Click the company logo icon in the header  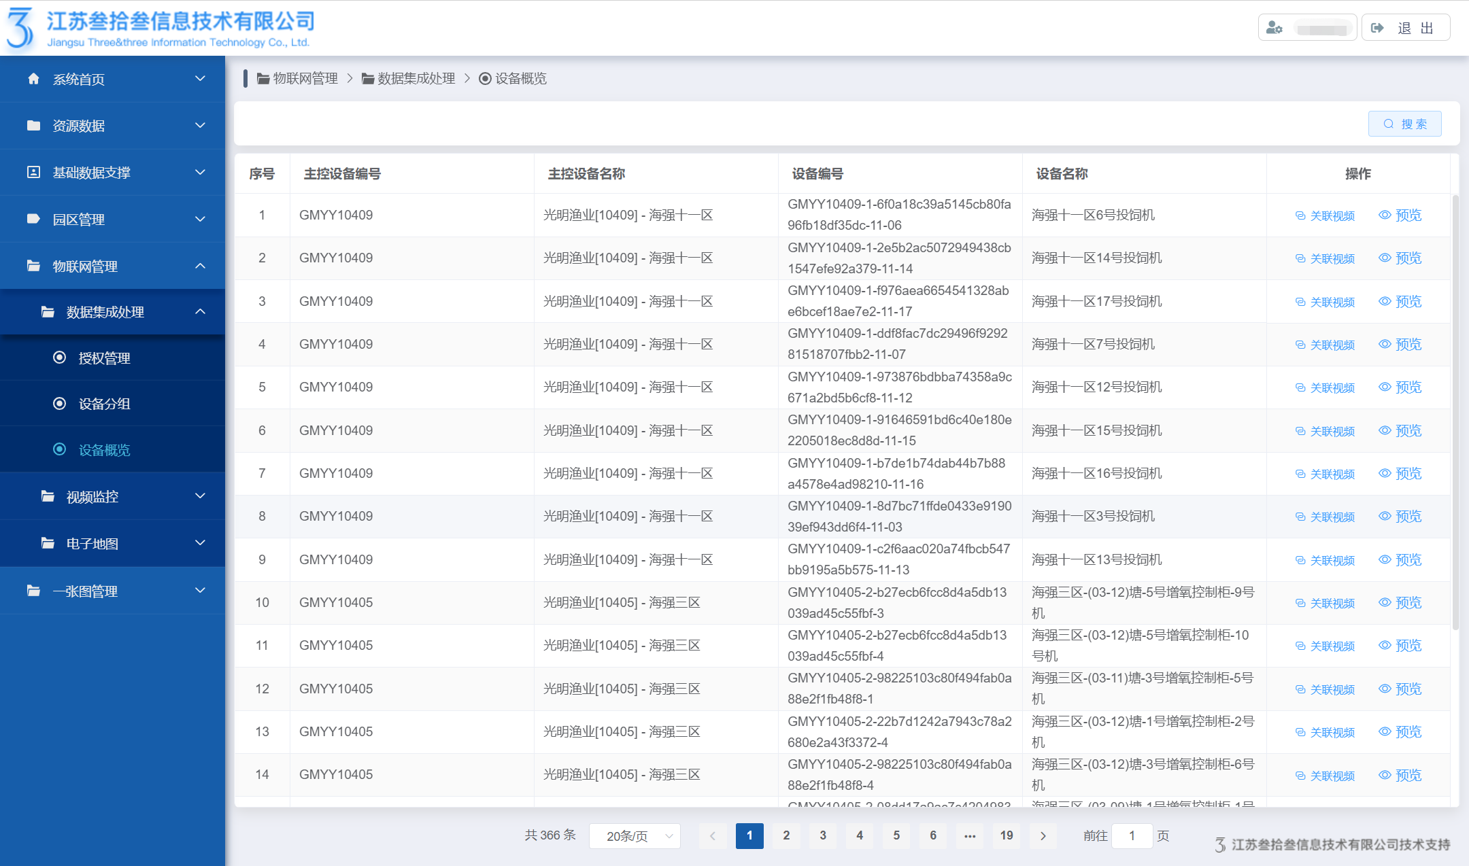(x=20, y=29)
